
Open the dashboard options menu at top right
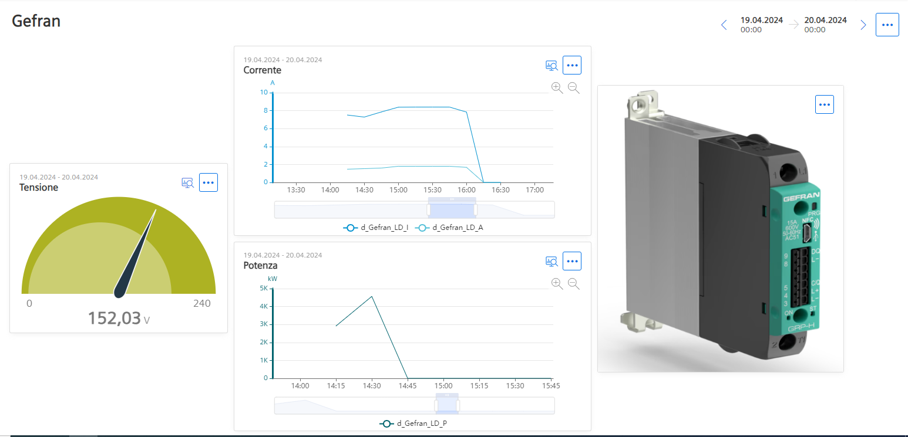pyautogui.click(x=887, y=25)
